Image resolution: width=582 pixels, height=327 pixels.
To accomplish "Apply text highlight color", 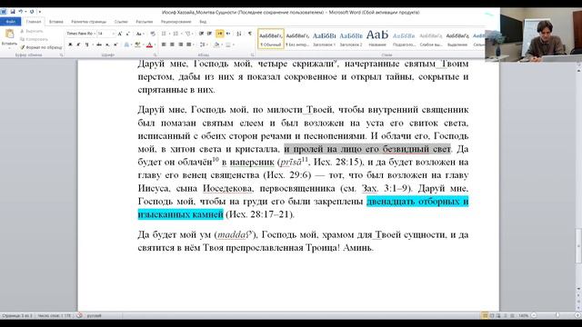I will tap(137, 45).
